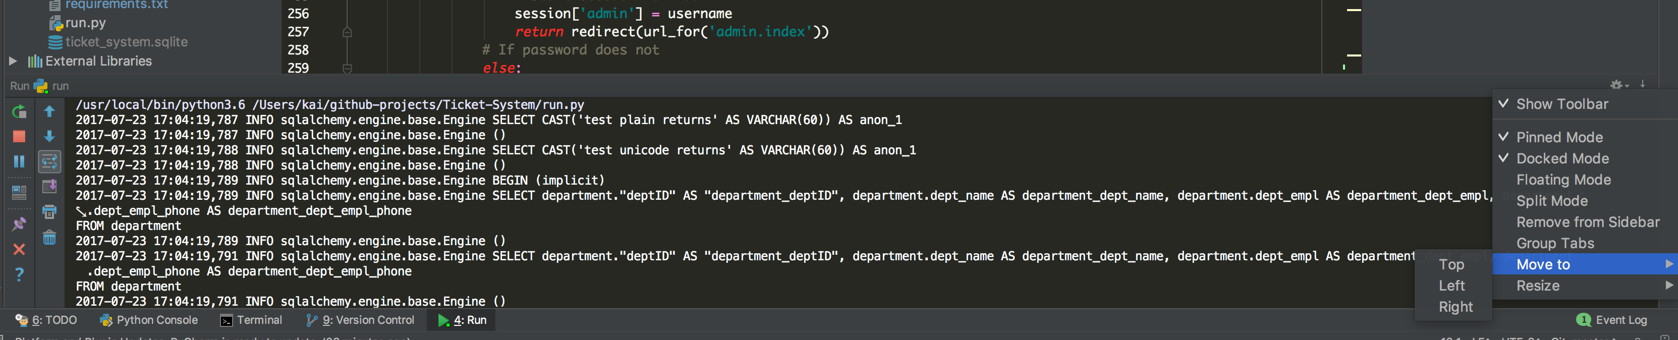
Task: Click the up stack trace arrow
Action: point(49,111)
